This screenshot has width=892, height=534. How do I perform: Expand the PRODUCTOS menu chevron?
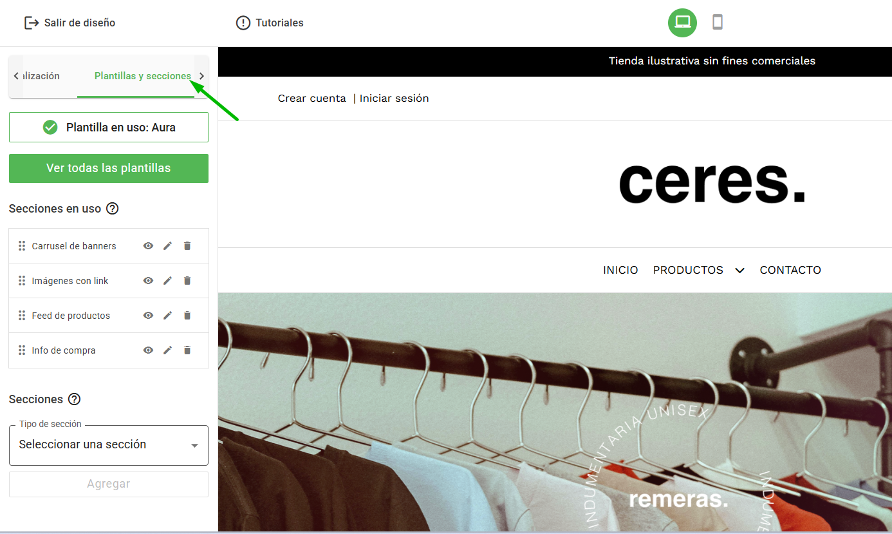point(739,271)
